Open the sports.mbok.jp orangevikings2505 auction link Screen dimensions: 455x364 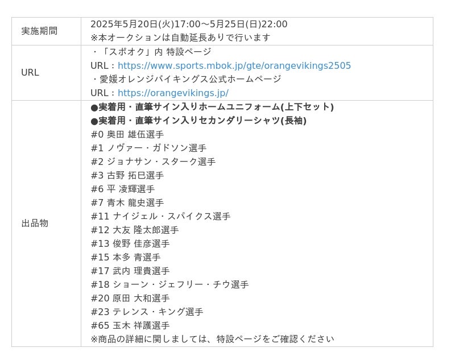pos(234,65)
